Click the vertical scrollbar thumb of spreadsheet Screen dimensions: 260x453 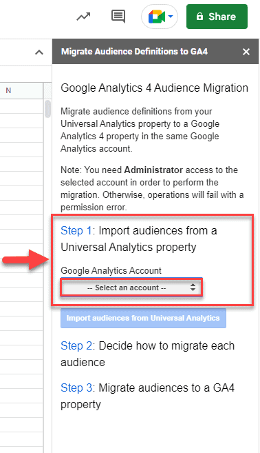click(47, 109)
